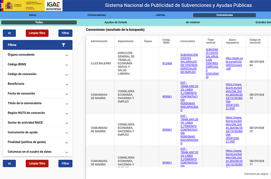The image size is (271, 179).
Task: Open the Convocatorias menu item
Action: coord(97,15)
